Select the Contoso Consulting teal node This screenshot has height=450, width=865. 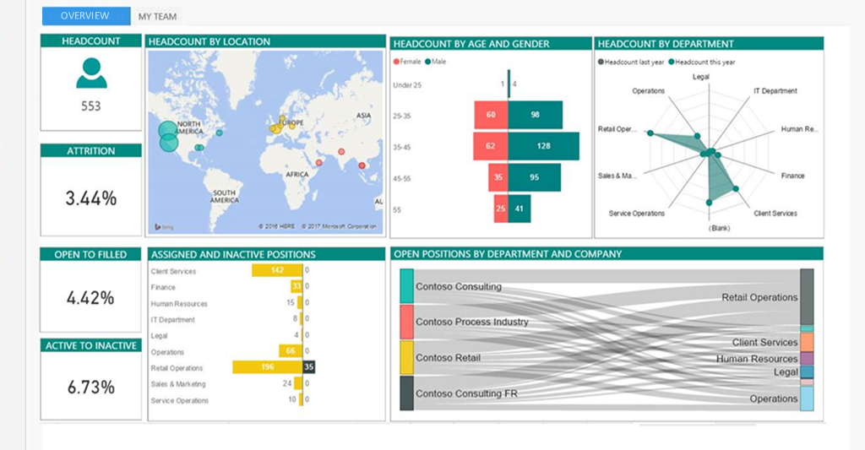coord(406,286)
